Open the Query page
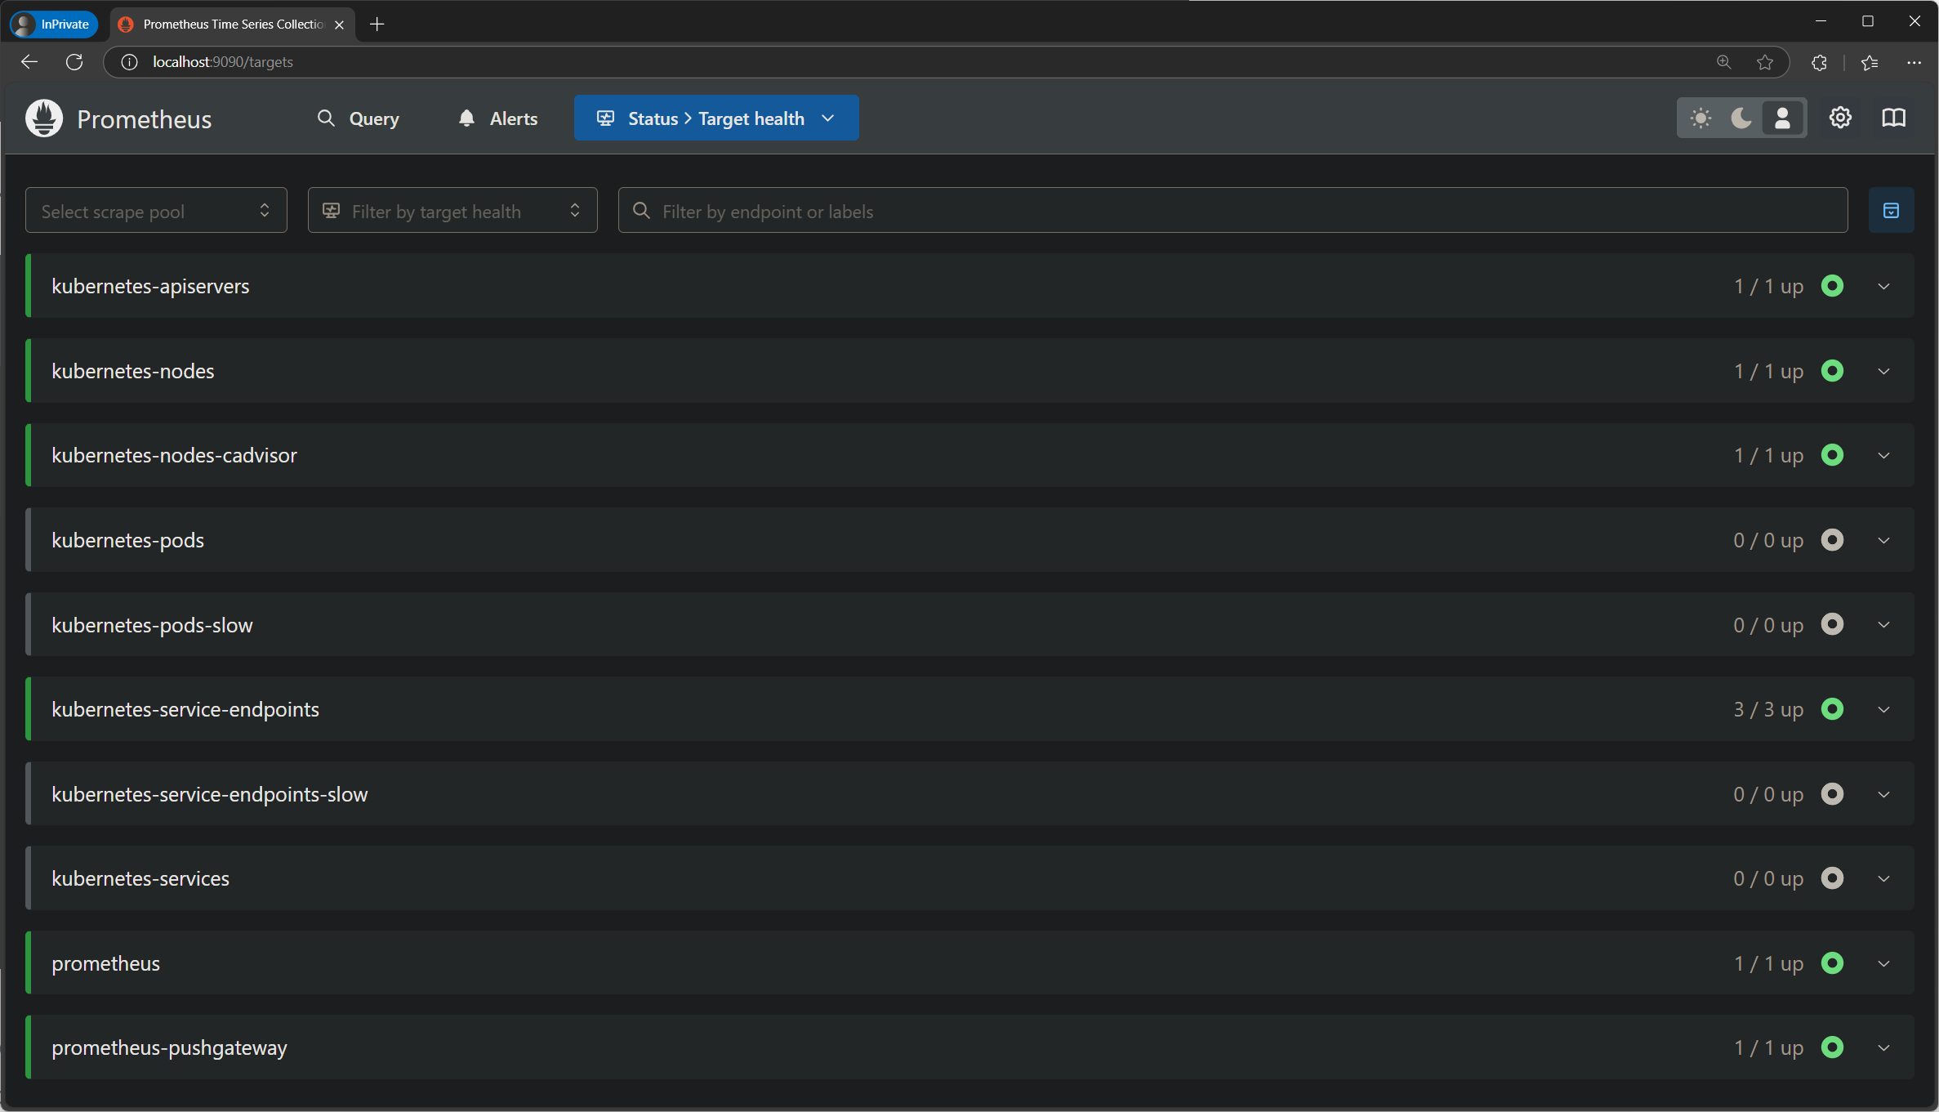 [x=359, y=118]
